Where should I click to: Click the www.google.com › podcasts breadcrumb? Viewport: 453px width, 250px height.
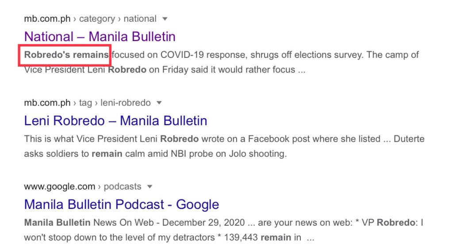click(83, 186)
